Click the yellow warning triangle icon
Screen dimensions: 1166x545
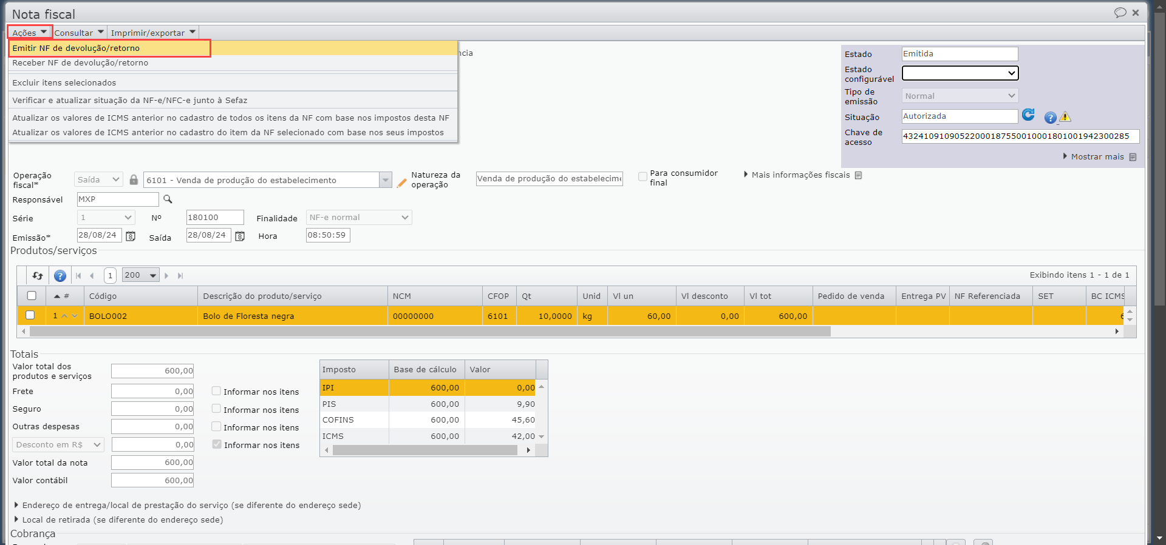click(1065, 117)
